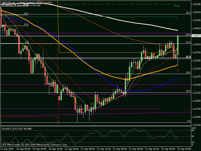Click the red up-arrow signal marker
201x151 pixels.
[178, 71]
